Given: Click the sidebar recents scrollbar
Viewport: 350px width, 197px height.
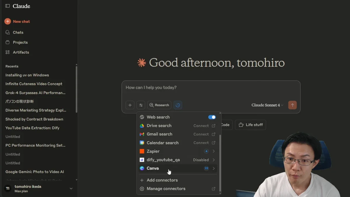Looking at the screenshot, I should (76, 89).
